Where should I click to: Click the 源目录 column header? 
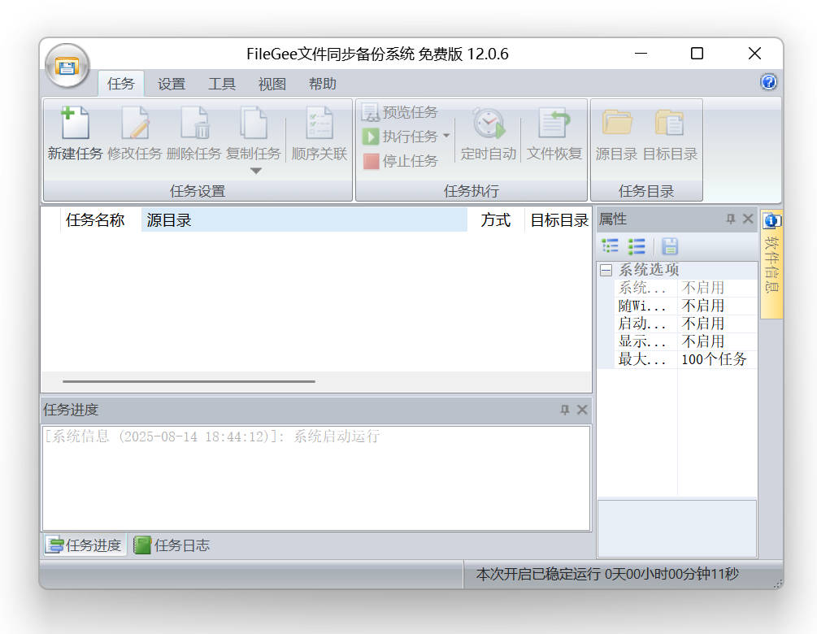(304, 219)
